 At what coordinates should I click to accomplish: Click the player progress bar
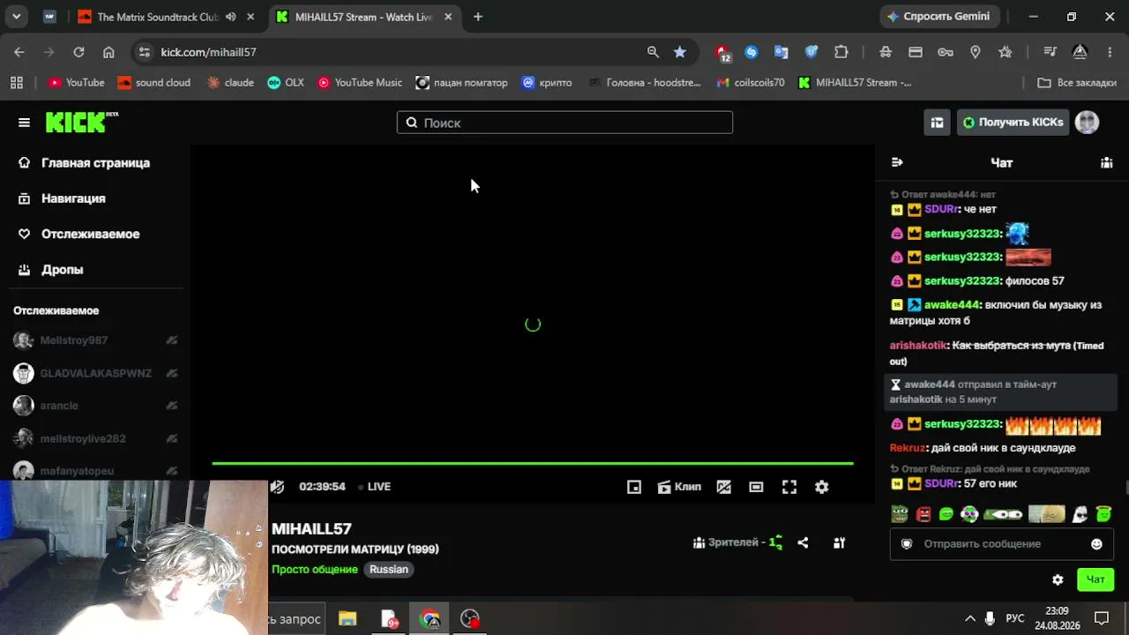[533, 463]
